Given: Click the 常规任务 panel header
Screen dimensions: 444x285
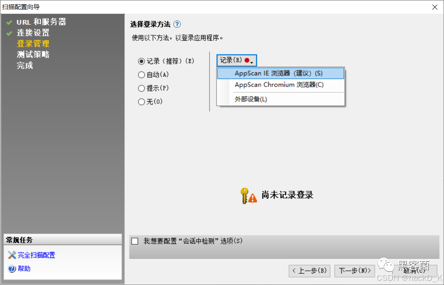Looking at the screenshot, I should click(x=63, y=240).
